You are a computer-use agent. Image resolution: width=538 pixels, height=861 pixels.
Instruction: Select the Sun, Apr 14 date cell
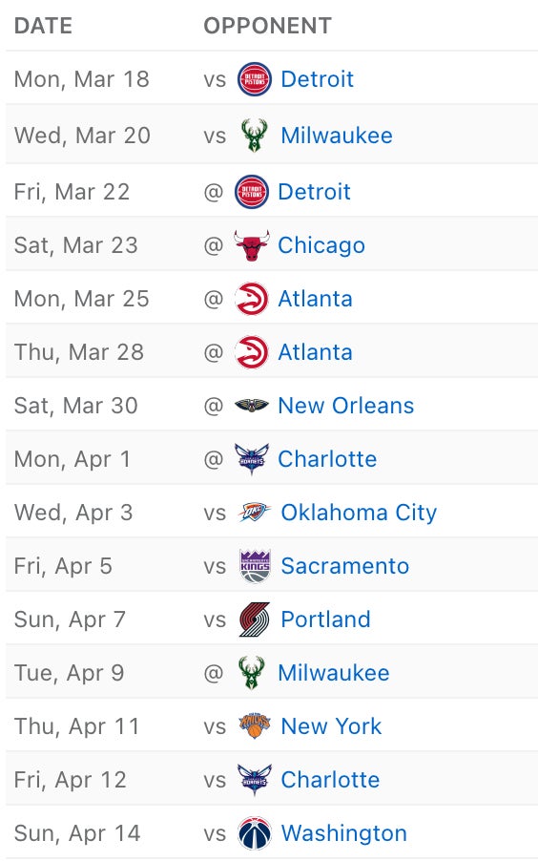(77, 833)
